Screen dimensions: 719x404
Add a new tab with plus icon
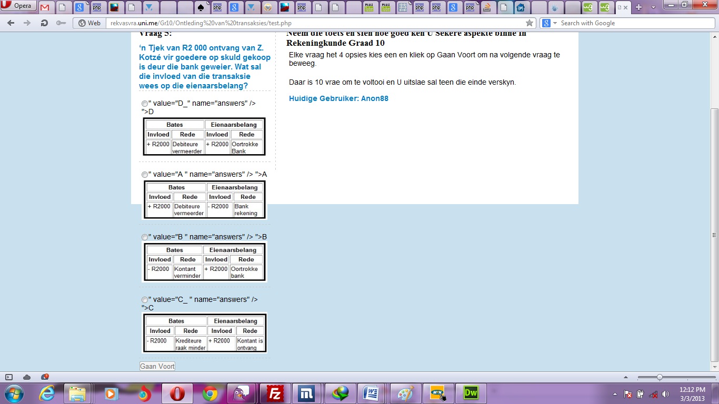tap(639, 7)
